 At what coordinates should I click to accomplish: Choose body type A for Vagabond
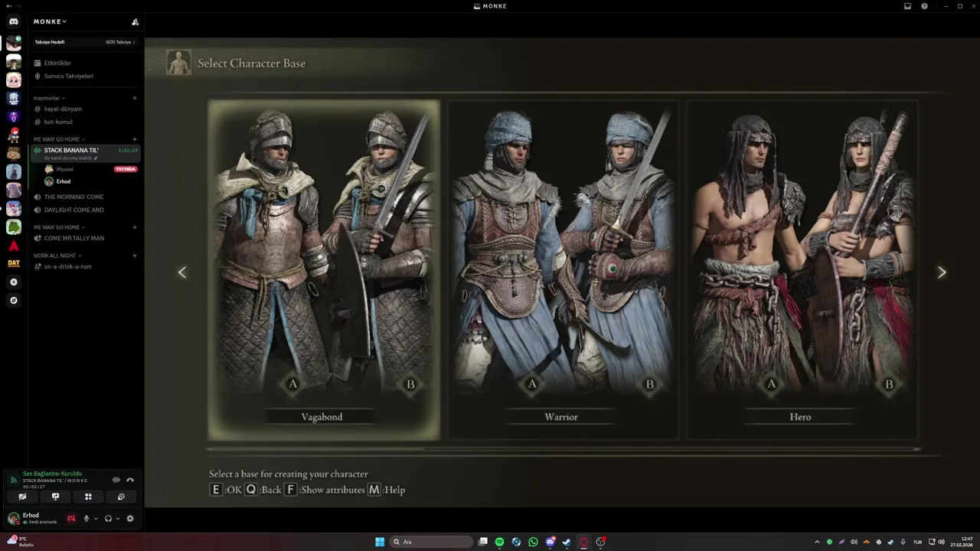[x=292, y=384]
